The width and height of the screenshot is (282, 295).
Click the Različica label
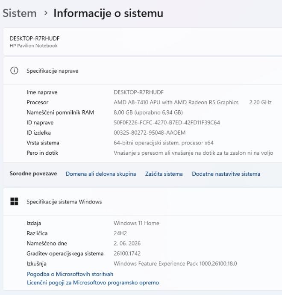(37, 233)
